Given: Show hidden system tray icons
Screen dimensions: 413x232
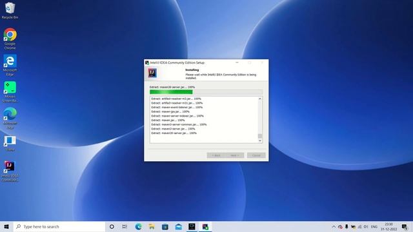Looking at the screenshot, I should (x=334, y=226).
